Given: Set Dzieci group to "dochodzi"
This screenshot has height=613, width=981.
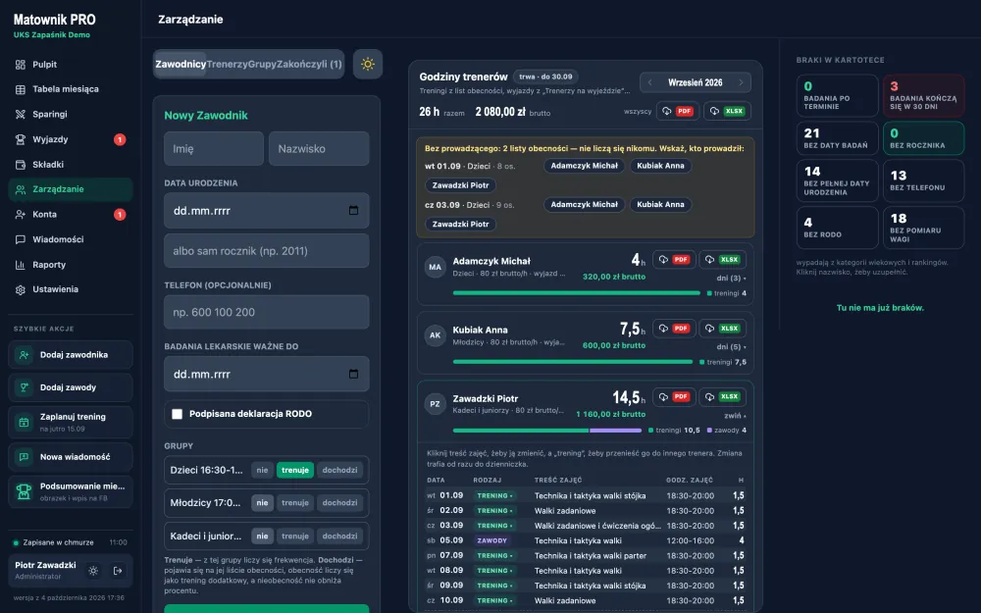Looking at the screenshot, I should (339, 471).
